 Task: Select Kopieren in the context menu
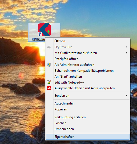88,109
